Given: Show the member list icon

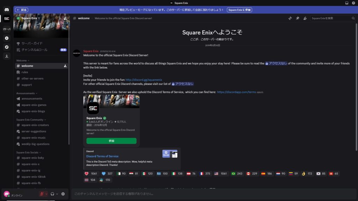Looking at the screenshot, I should click(305, 18).
